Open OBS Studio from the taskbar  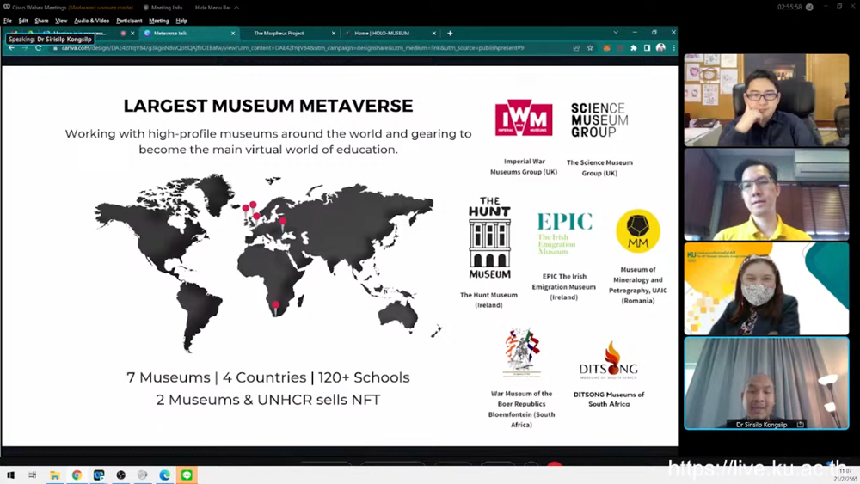click(x=120, y=475)
